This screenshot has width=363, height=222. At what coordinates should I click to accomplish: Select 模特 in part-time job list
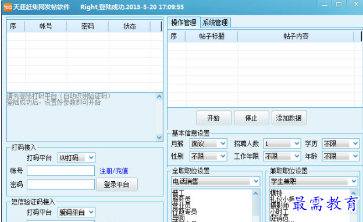tap(276, 192)
